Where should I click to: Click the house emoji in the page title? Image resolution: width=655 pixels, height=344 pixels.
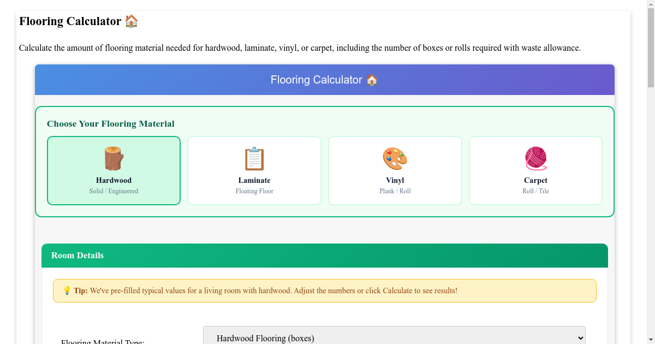click(130, 21)
